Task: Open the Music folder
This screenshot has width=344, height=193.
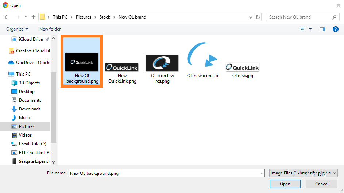Action: pyautogui.click(x=21, y=118)
